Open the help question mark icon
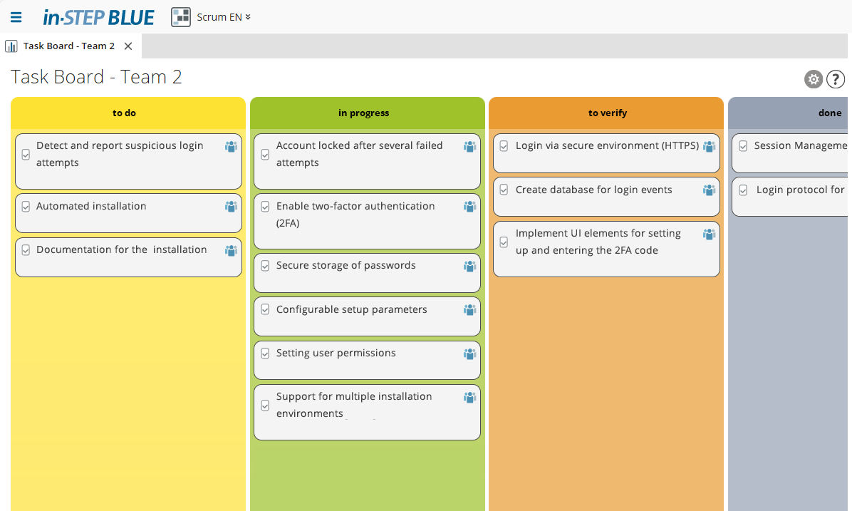 click(x=836, y=79)
